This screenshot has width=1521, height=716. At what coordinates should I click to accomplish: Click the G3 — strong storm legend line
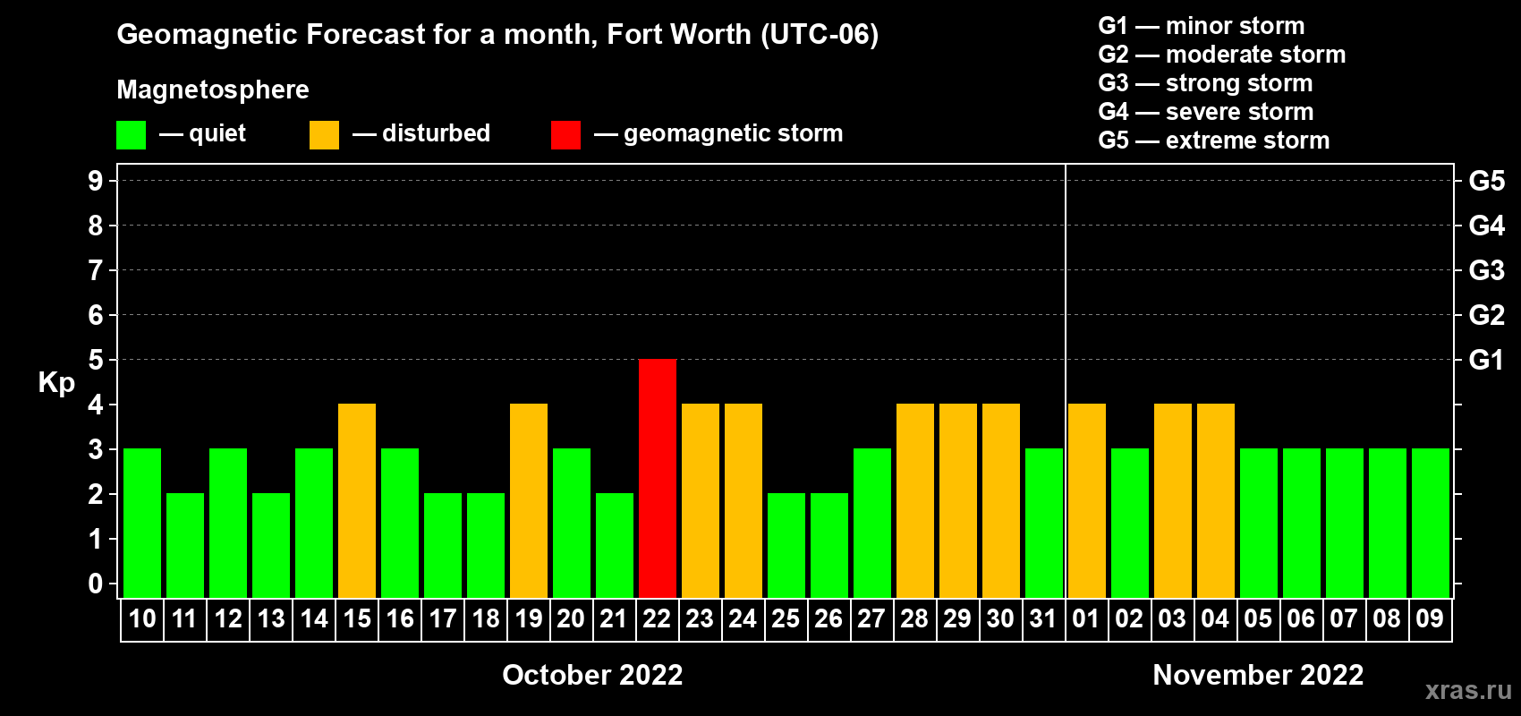click(1205, 83)
